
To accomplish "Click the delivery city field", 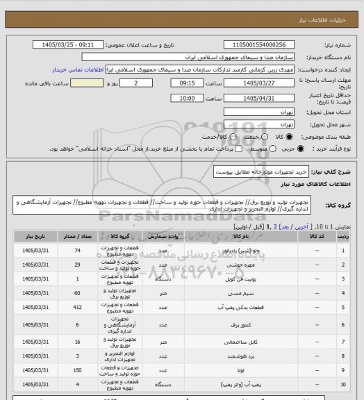I will click(259, 124).
